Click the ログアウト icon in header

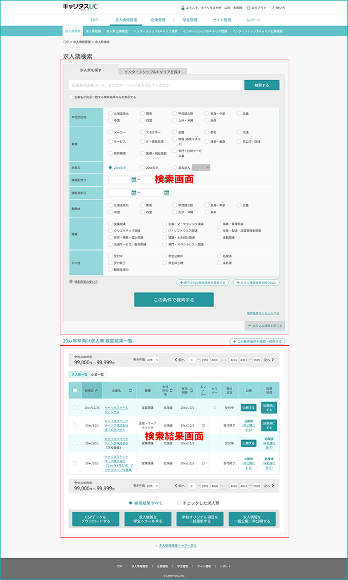coord(248,8)
